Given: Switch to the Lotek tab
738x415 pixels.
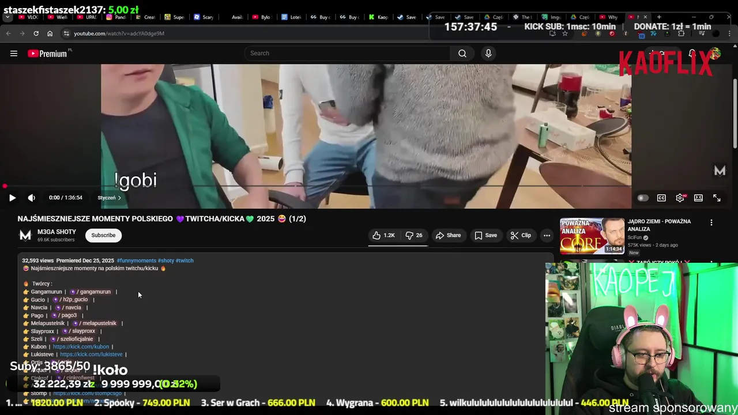Looking at the screenshot, I should point(292,17).
